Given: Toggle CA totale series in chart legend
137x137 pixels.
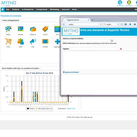Looking at the screenshot, I should 44,109.
